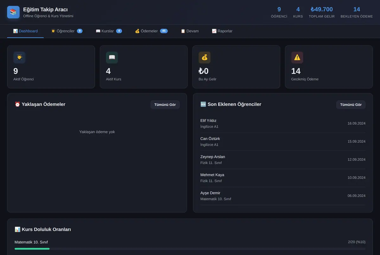
Task: Click Tümünü Gör in Yaklaşan Ödemeler panel
Action: pos(165,105)
